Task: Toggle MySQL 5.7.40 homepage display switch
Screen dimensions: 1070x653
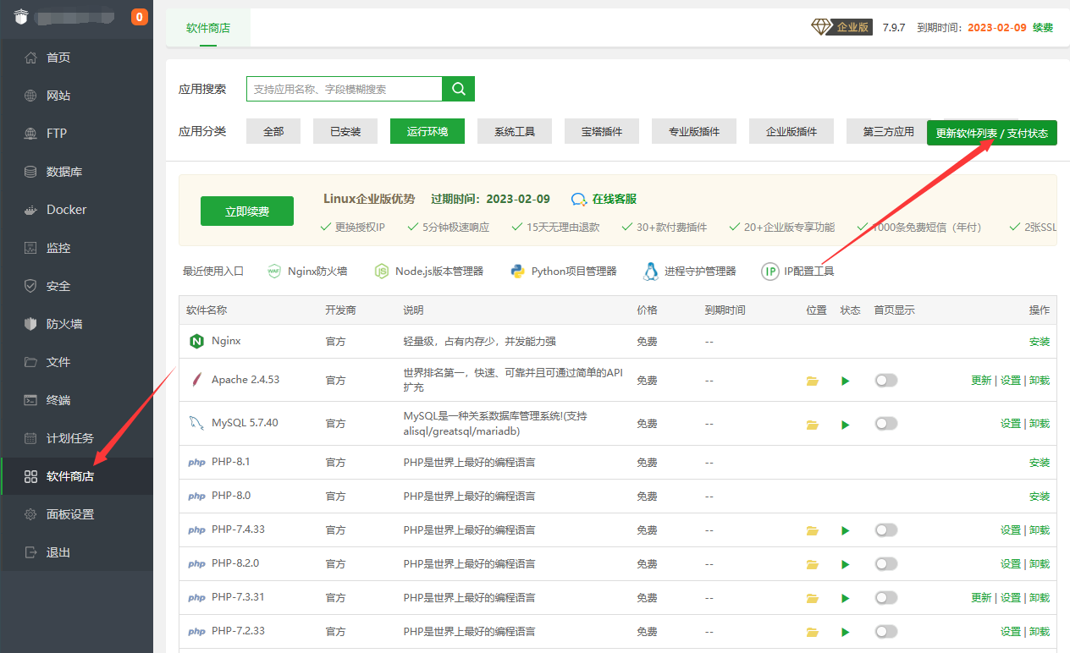Action: point(886,423)
